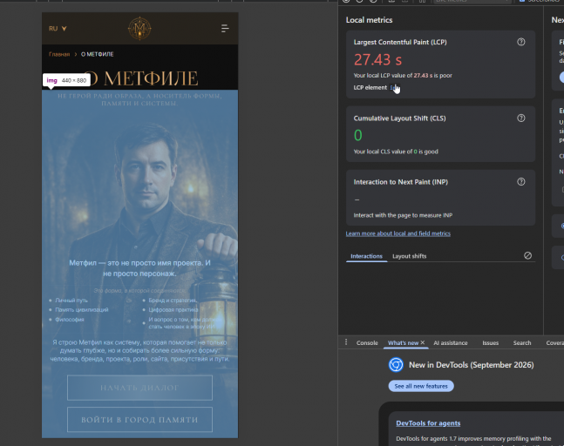
Task: Click the round Метфил logo in the header
Action: pyautogui.click(x=139, y=29)
